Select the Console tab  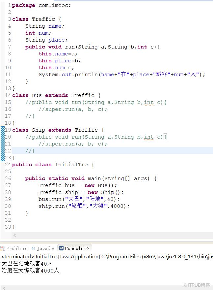74,248
